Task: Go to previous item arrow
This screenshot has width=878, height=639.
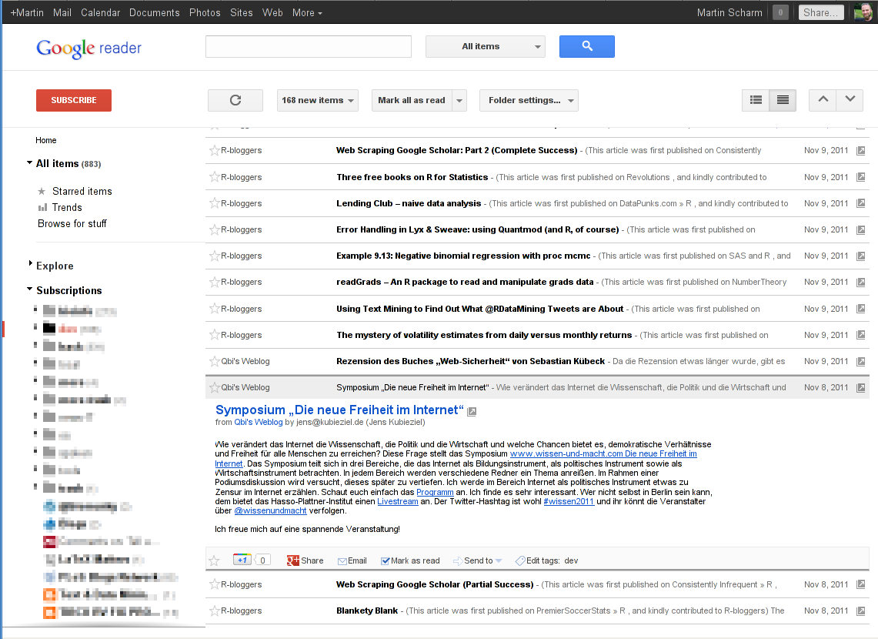Action: click(823, 100)
